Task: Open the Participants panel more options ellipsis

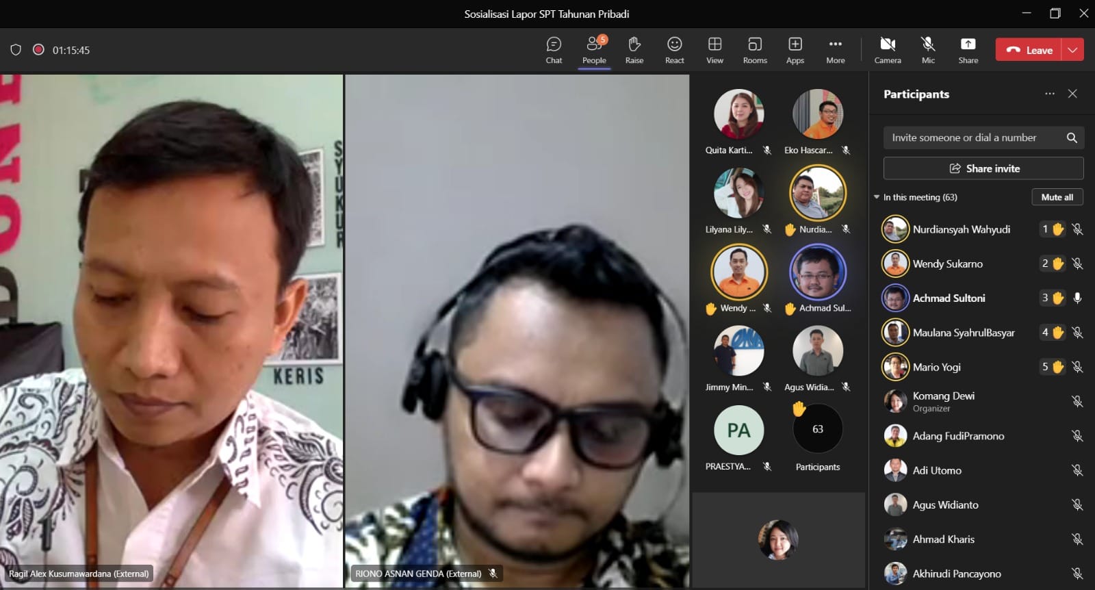Action: (x=1049, y=94)
